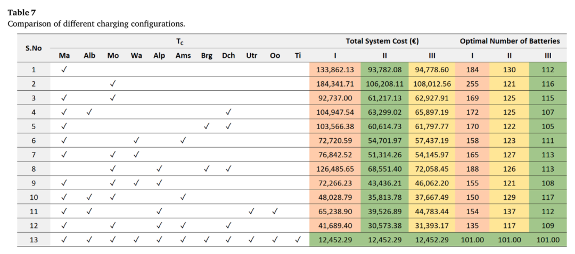
Task: Click the cost value 92,737.00
Action: pos(335,98)
